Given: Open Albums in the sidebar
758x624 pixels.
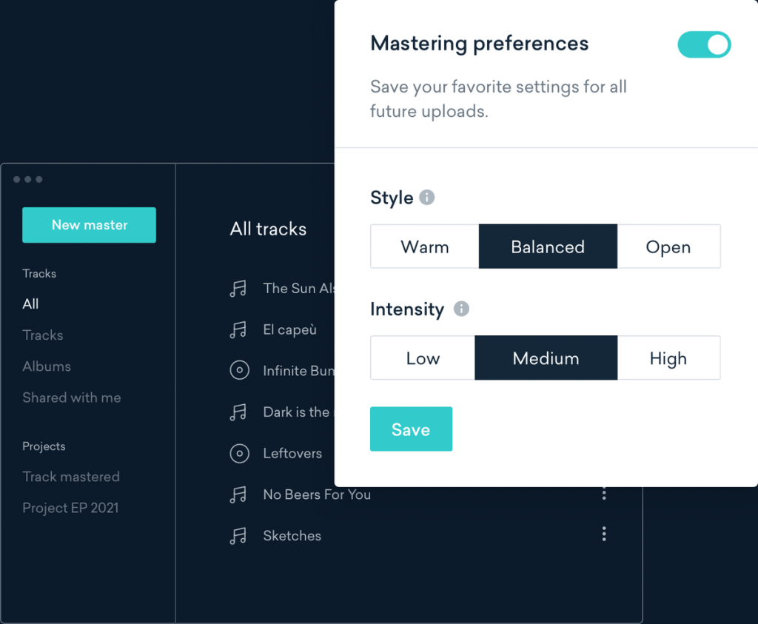Looking at the screenshot, I should pos(47,366).
